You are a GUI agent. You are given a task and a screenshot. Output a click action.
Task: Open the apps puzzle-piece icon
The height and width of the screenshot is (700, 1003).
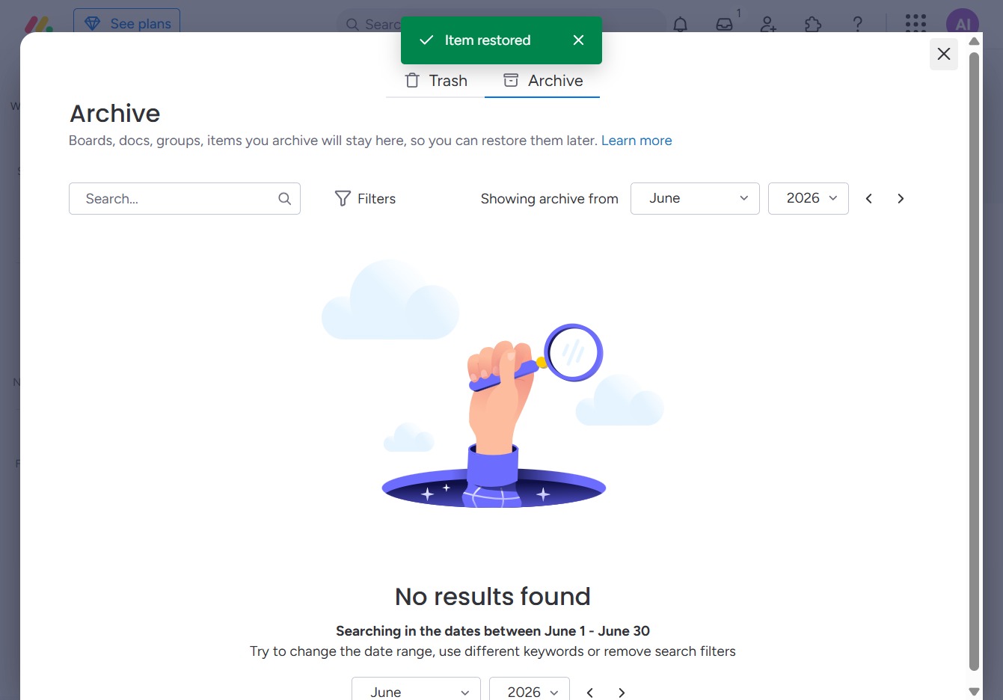pos(813,24)
